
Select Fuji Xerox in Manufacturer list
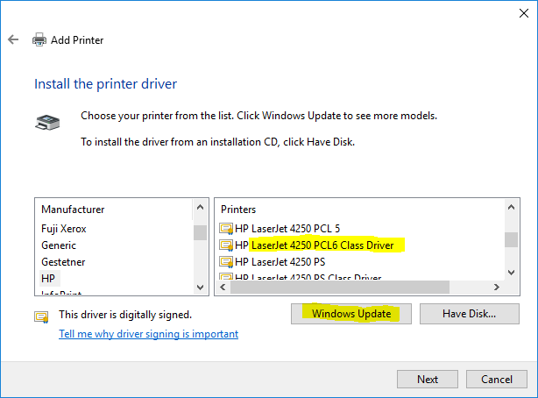click(64, 229)
